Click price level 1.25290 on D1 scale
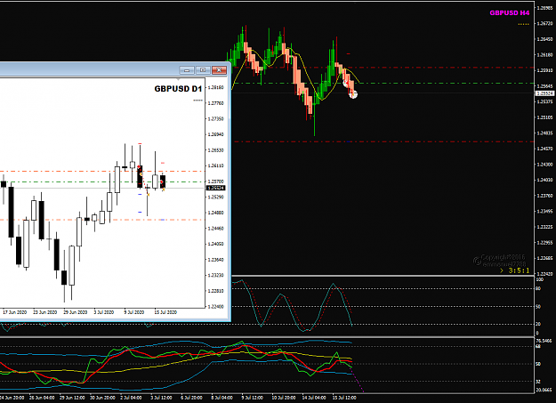 coord(215,197)
